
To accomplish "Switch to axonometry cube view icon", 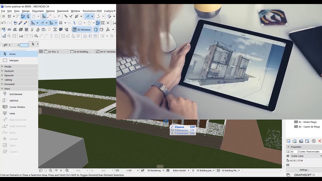I will pyautogui.click(x=101, y=30).
